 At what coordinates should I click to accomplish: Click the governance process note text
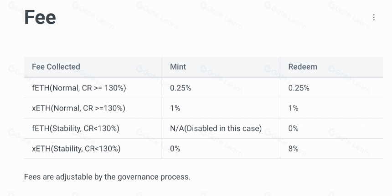click(x=107, y=177)
